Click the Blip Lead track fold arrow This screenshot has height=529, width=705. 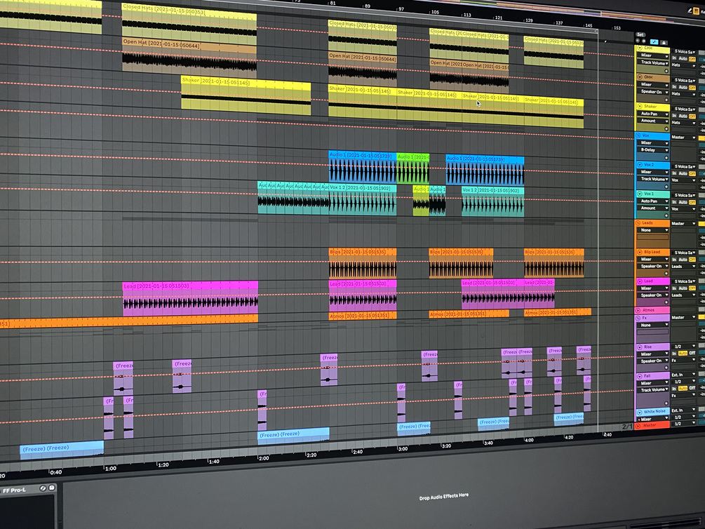tap(640, 253)
